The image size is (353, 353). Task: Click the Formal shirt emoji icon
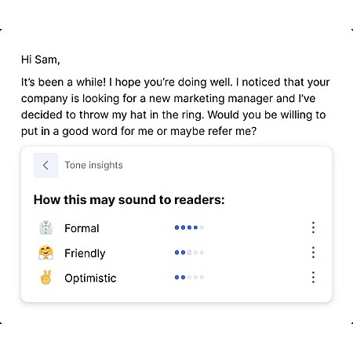[x=45, y=227]
